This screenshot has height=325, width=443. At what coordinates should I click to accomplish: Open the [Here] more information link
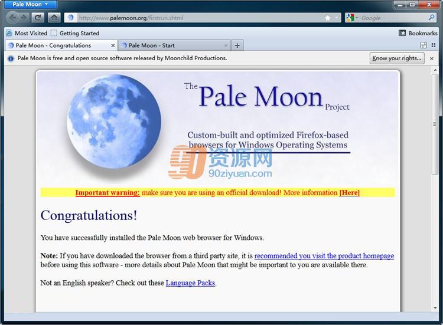[349, 193]
